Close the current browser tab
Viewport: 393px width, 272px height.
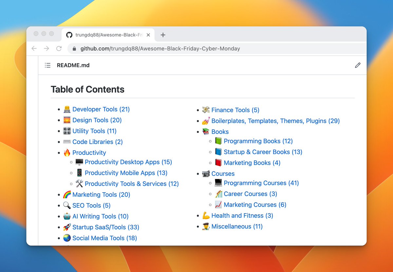tap(148, 34)
